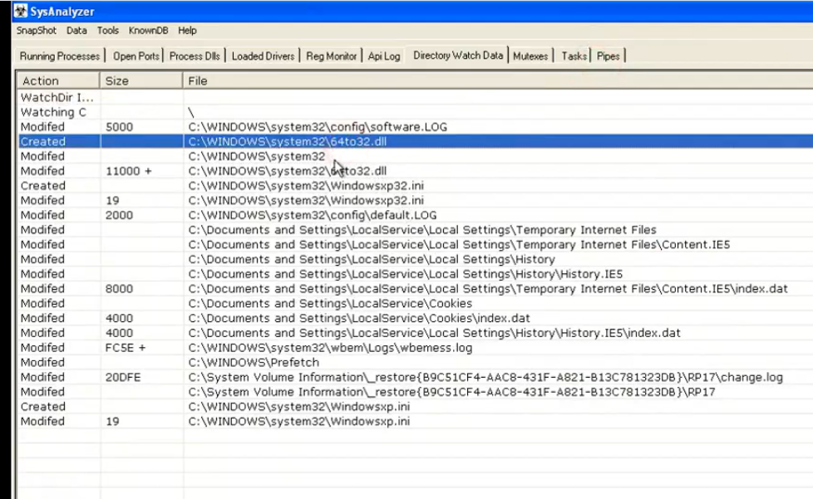Switch to the Open Ports tab
Viewport: 813px width, 499px height.
coord(135,56)
